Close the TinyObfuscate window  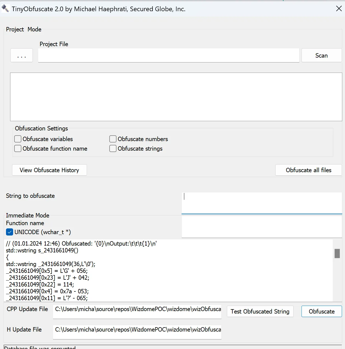339,9
